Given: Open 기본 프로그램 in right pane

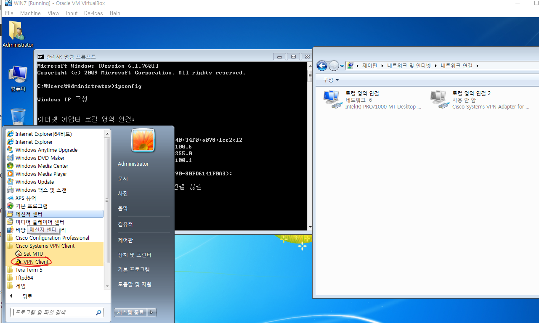Looking at the screenshot, I should point(134,270).
